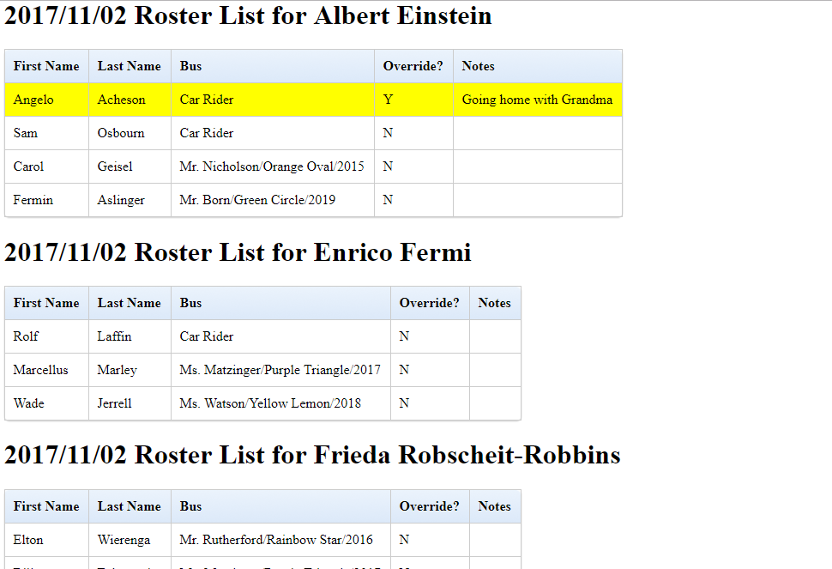Select Mr. Rutherford/Rainbow Star/2016 cell
Viewport: 832px width, 569px height.
click(280, 540)
